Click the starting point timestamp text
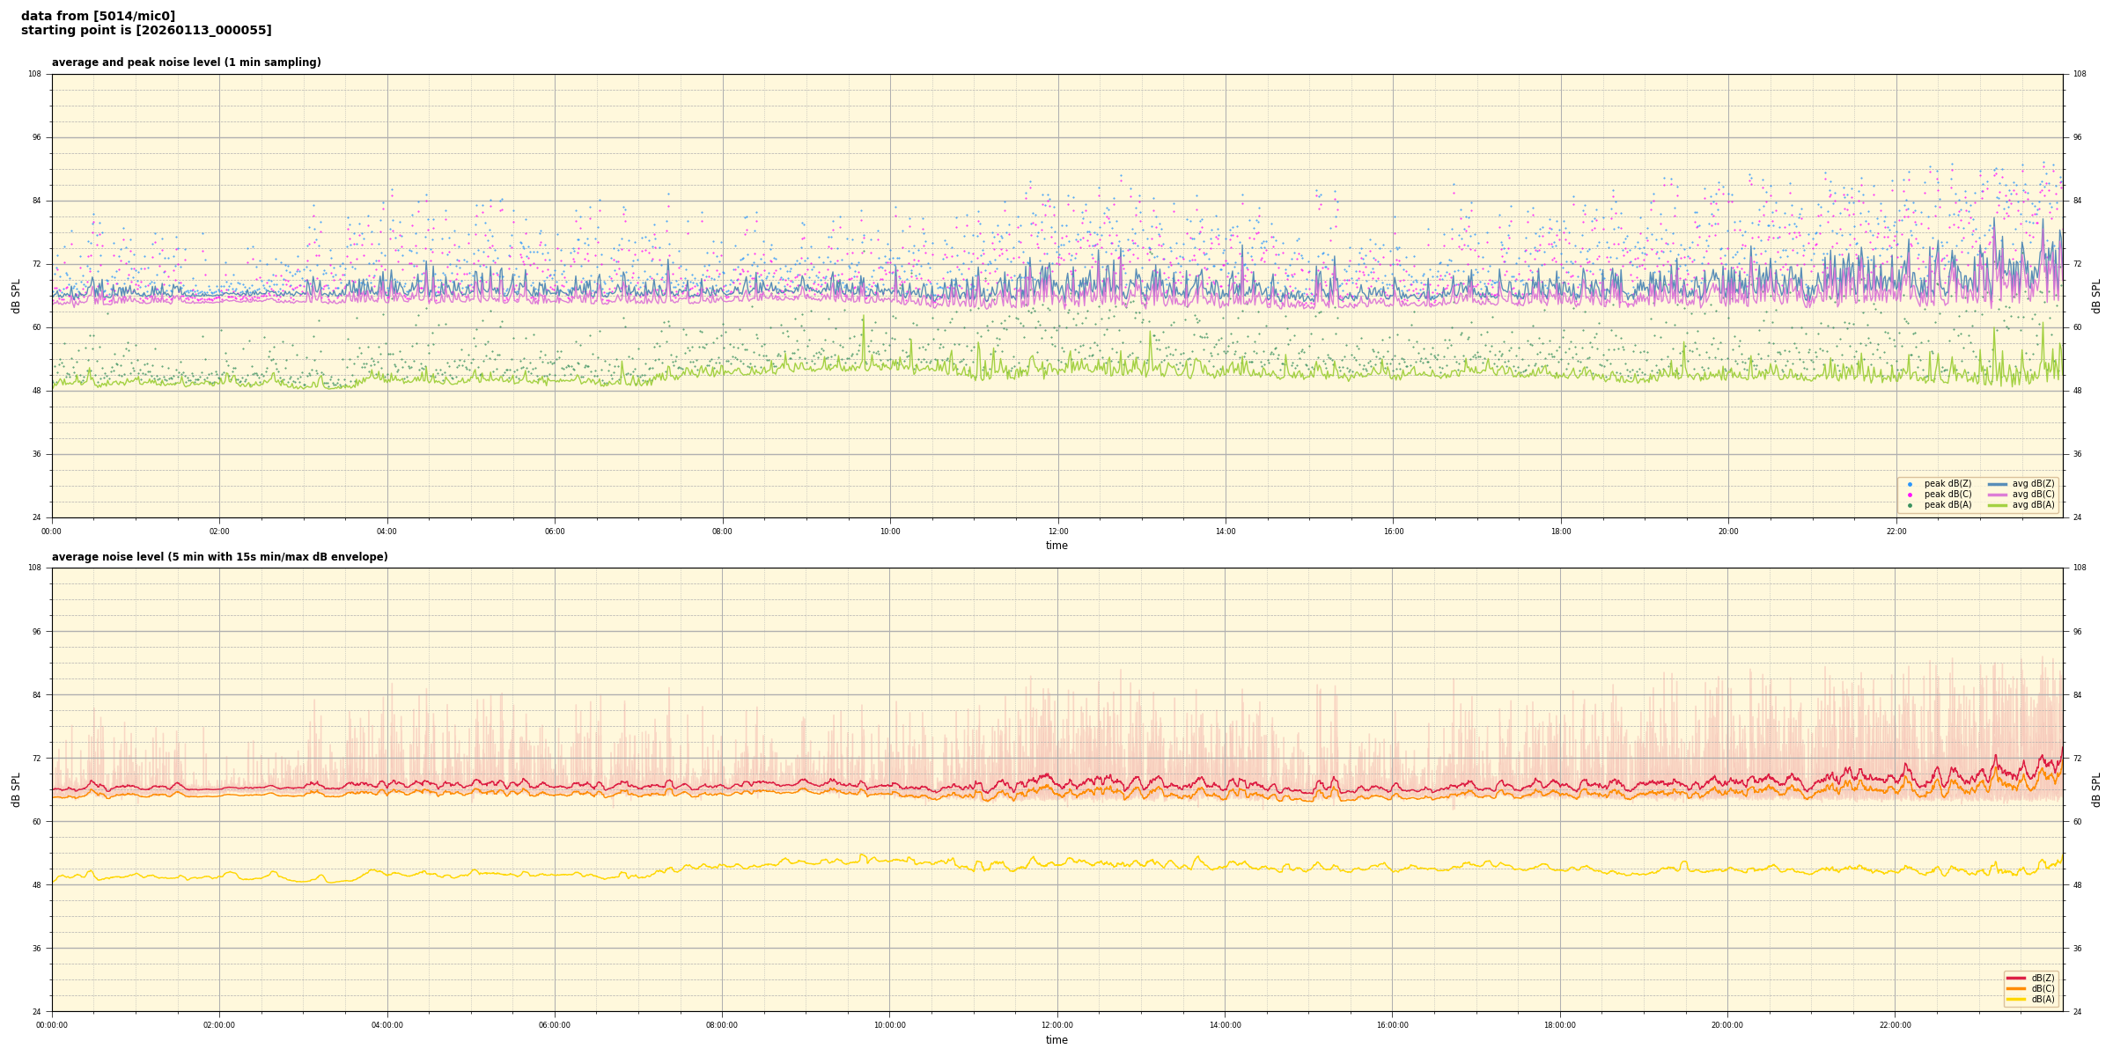The height and width of the screenshot is (1056, 2113). (146, 31)
